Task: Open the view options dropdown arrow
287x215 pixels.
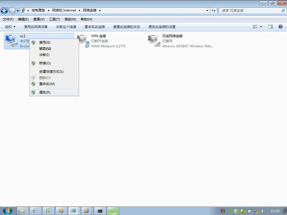Action: (x=261, y=27)
